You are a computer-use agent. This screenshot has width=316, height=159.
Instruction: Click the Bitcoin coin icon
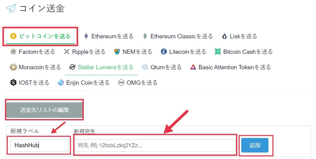pyautogui.click(x=13, y=36)
